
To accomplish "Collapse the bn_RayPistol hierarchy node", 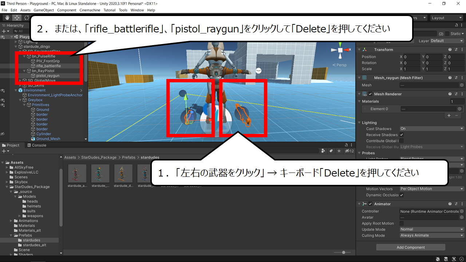I will (24, 71).
